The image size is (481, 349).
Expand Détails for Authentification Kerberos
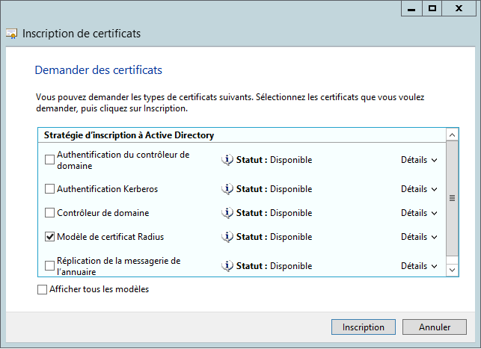(418, 189)
